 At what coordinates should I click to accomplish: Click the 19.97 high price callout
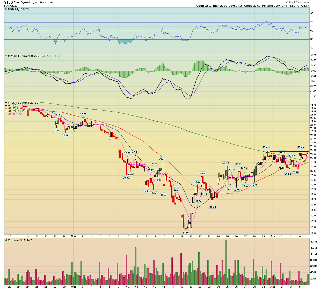click(202, 173)
